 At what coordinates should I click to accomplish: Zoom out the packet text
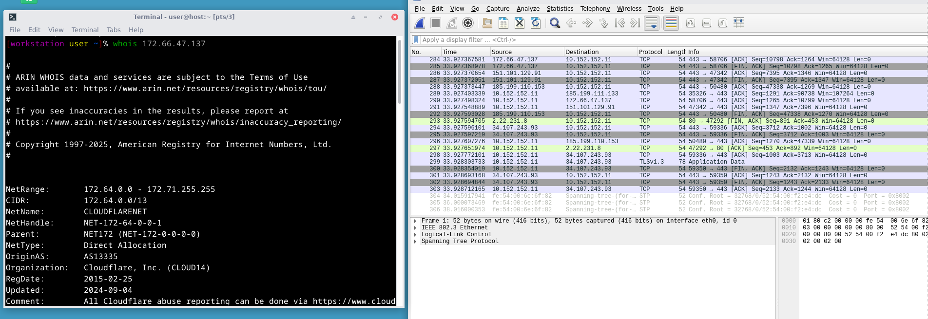point(707,23)
